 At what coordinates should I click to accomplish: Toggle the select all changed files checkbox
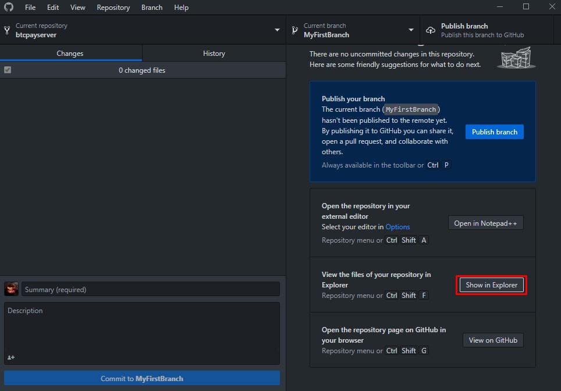pyautogui.click(x=8, y=70)
